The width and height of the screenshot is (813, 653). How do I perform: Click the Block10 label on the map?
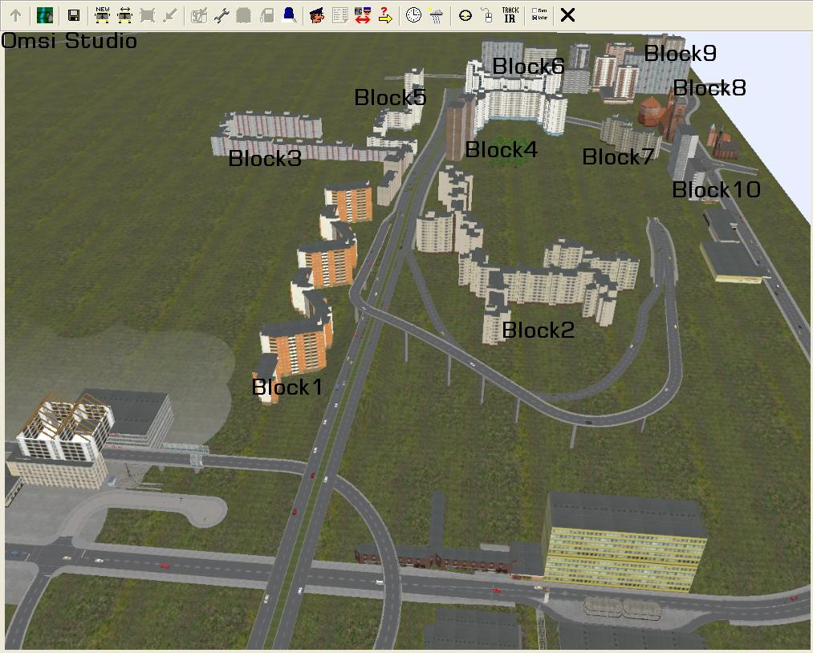point(715,190)
